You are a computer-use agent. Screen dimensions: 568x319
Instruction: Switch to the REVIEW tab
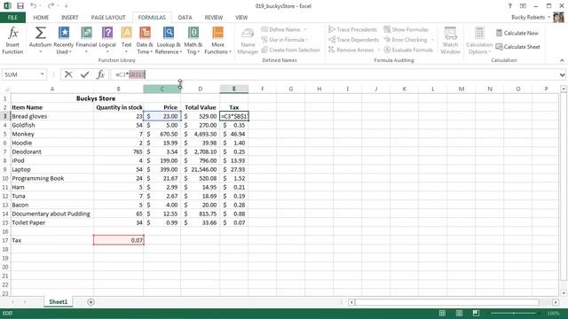pos(214,18)
